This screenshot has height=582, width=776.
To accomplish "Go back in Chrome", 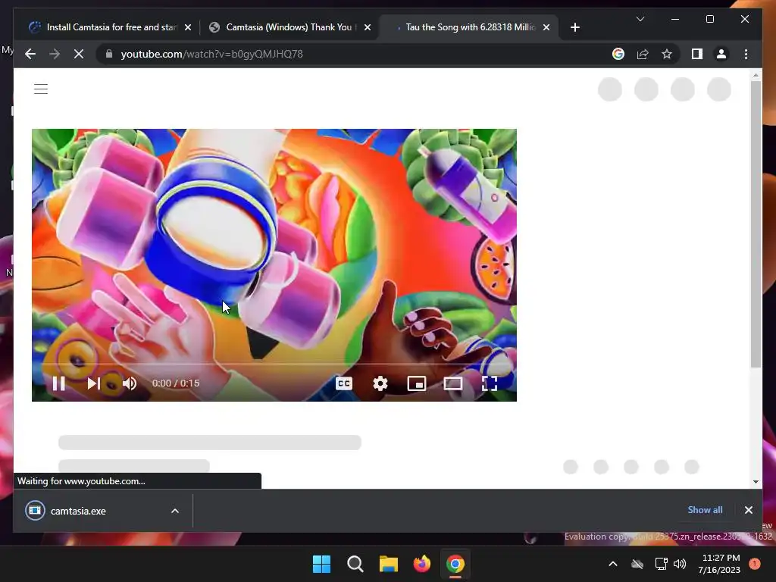I will [x=30, y=54].
